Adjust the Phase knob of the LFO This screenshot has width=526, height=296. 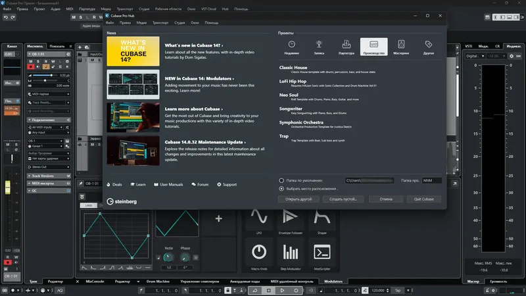click(x=185, y=257)
